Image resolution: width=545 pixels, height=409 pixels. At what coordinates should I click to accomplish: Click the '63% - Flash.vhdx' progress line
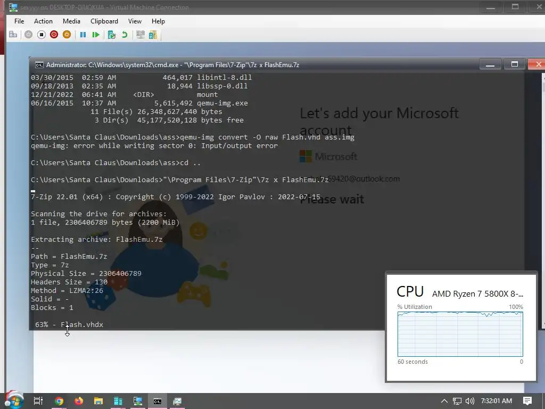tap(69, 324)
